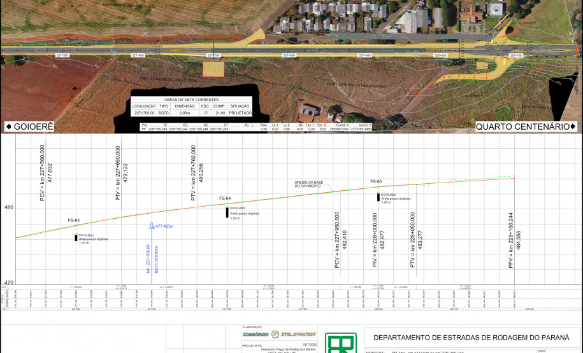The width and height of the screenshot is (583, 353).
Task: Click the ELABORAÇÃO: label in the title block
Action: [x=252, y=327]
